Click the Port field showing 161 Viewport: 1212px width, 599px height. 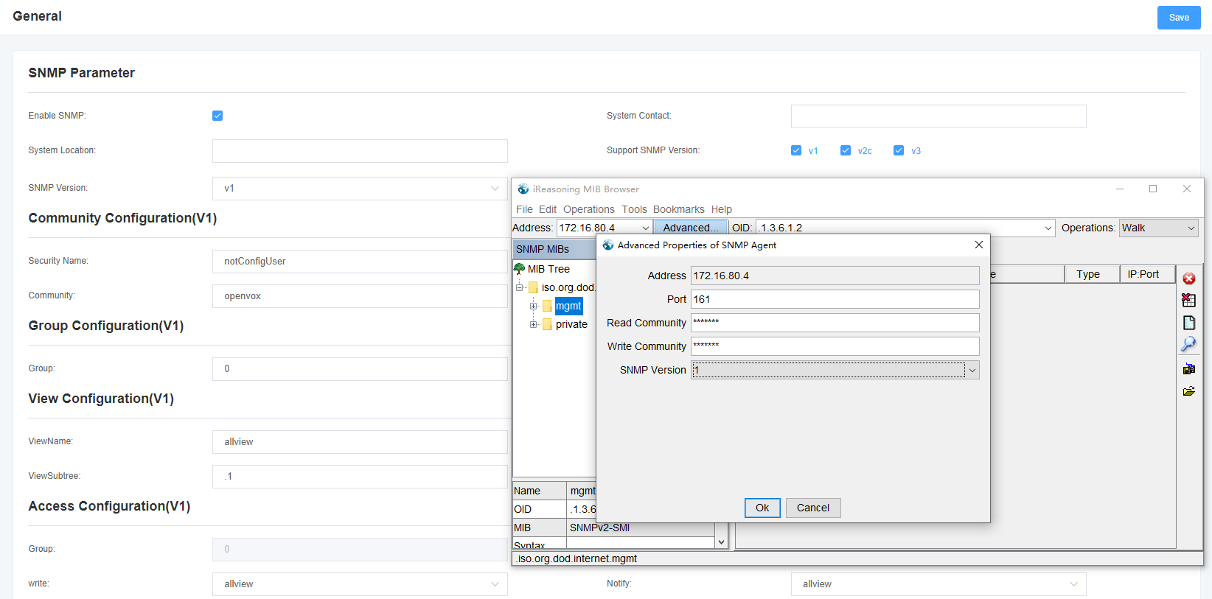tap(835, 299)
